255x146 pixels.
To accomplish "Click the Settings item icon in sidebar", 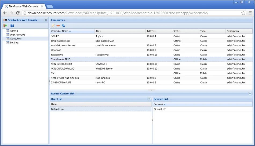I will click(x=8, y=43).
